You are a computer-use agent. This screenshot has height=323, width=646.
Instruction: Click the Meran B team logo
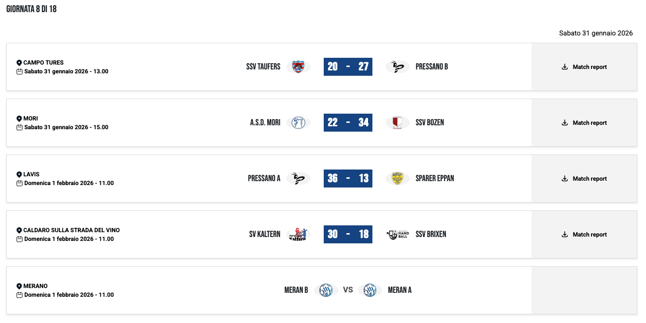326,290
